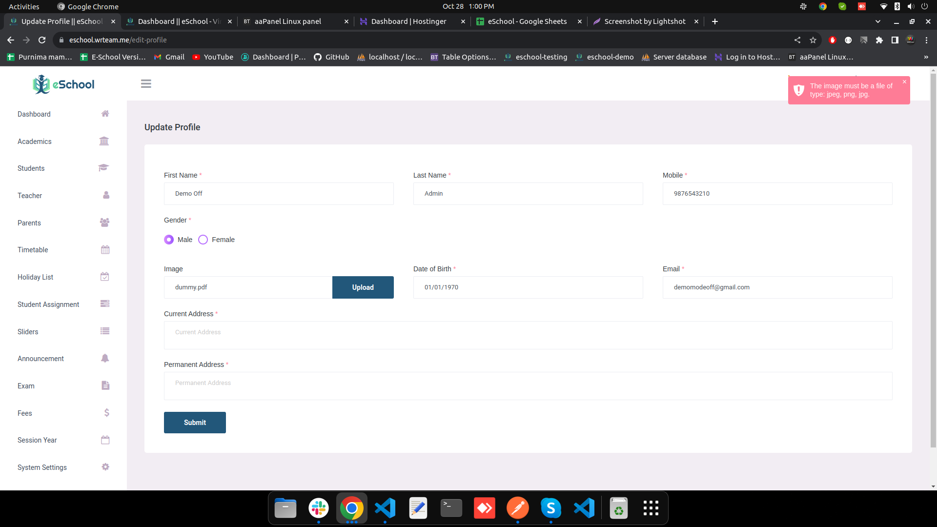Viewport: 937px width, 527px height.
Task: Click the System Settings gear icon
Action: [x=105, y=467]
